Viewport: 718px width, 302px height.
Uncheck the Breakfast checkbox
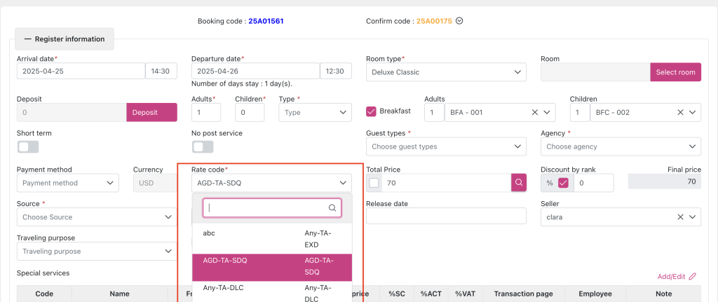point(372,111)
